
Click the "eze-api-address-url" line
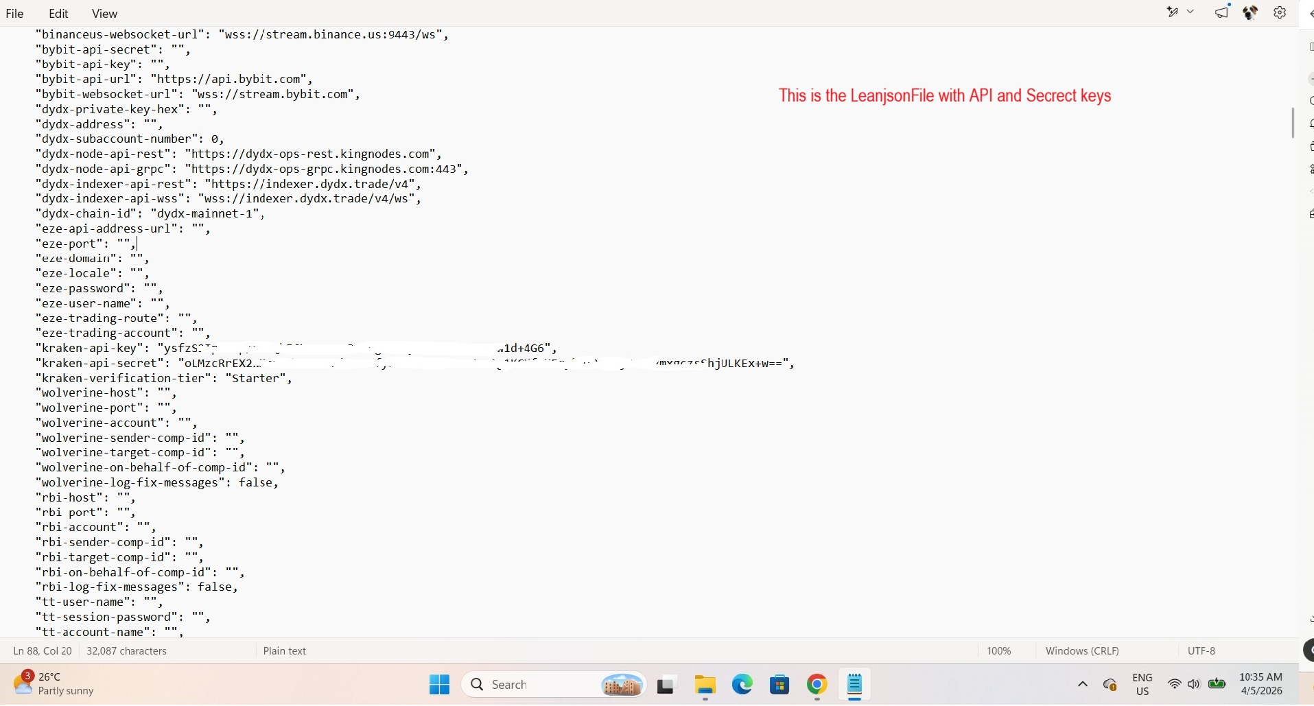pos(123,228)
